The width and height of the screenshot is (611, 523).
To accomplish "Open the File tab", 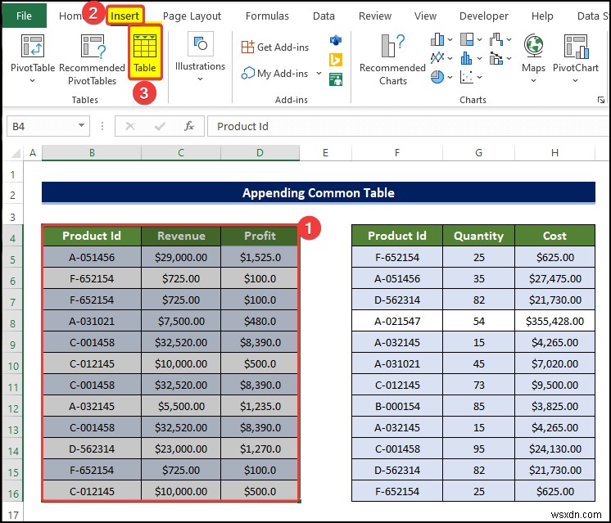I will point(24,16).
